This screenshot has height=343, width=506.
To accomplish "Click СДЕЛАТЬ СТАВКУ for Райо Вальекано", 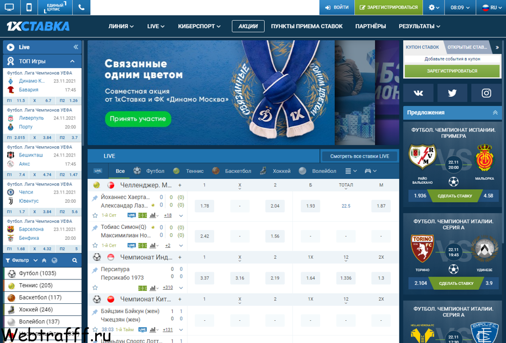I will 455,196.
